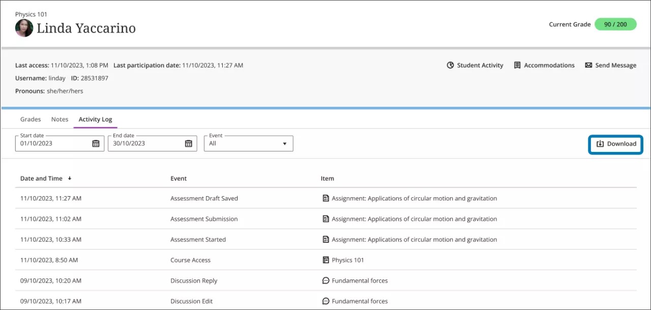Switch to the Grades tab
The height and width of the screenshot is (310, 651).
[x=30, y=119]
